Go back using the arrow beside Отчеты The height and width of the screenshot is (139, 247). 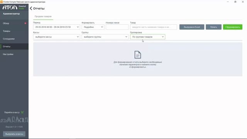31,8
